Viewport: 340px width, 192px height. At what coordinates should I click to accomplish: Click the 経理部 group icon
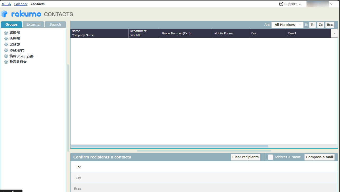pos(6,33)
